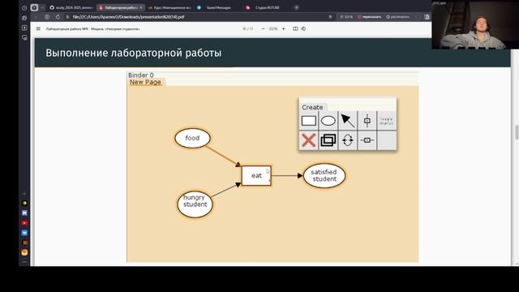Click the toggle explicit text tool

tap(386, 121)
